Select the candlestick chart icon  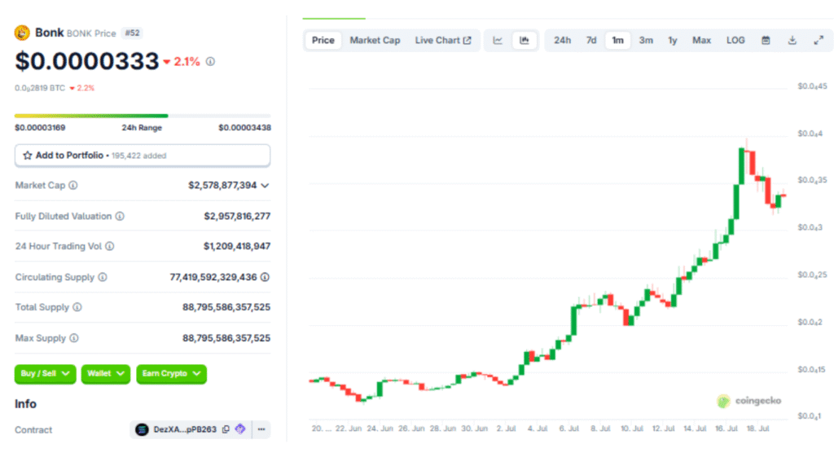pos(525,40)
